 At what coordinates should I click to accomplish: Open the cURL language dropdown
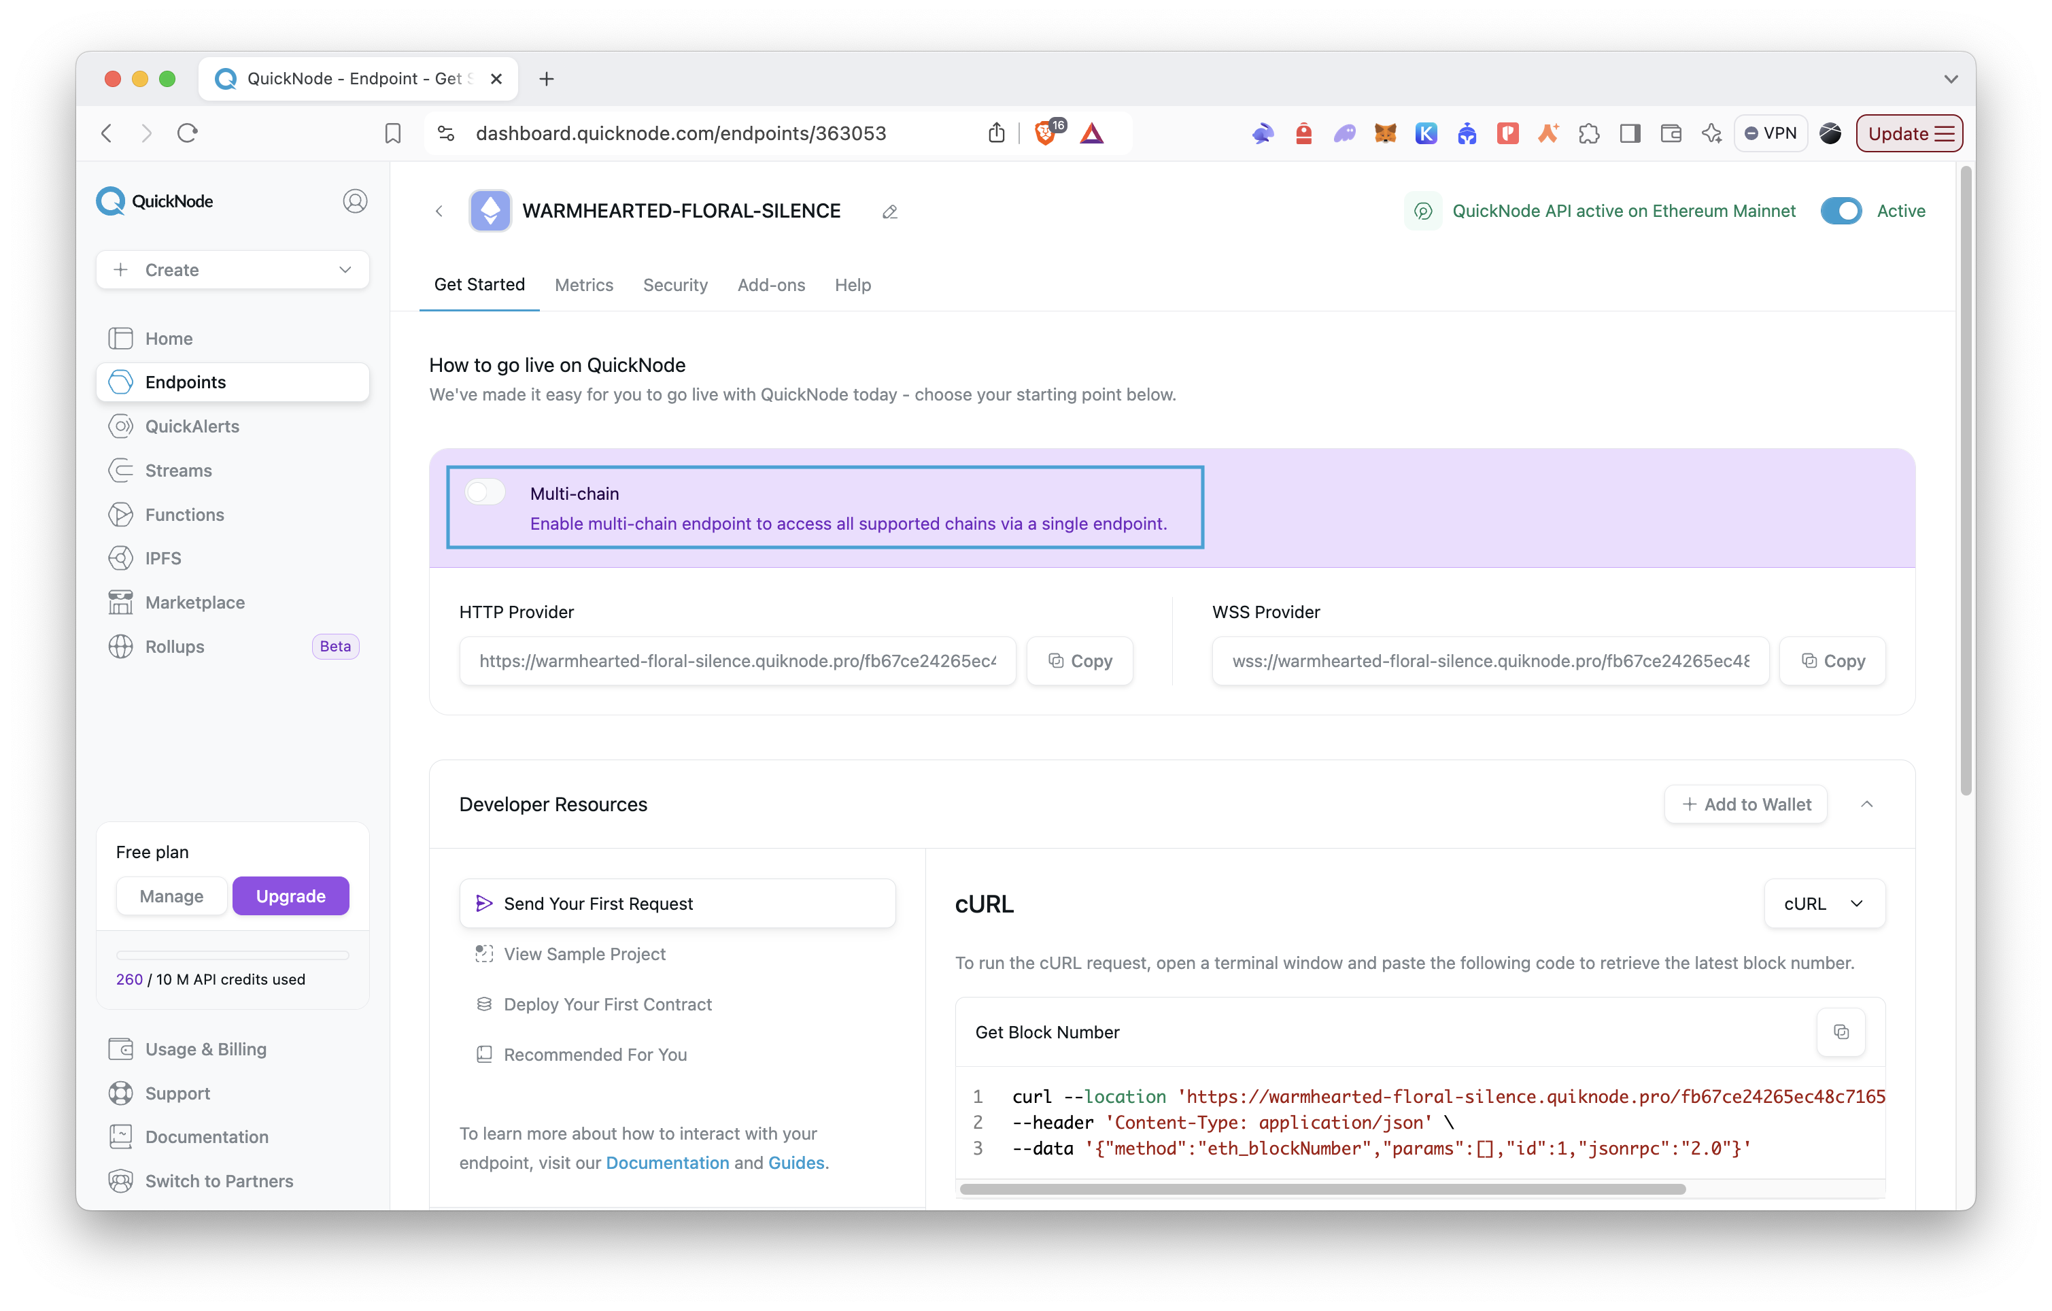click(x=1824, y=904)
